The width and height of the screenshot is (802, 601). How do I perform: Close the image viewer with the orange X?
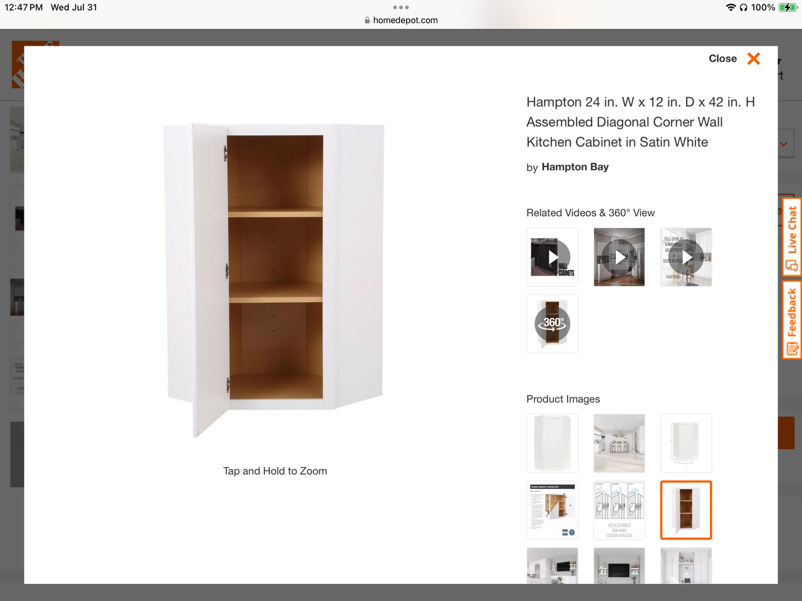pyautogui.click(x=754, y=59)
